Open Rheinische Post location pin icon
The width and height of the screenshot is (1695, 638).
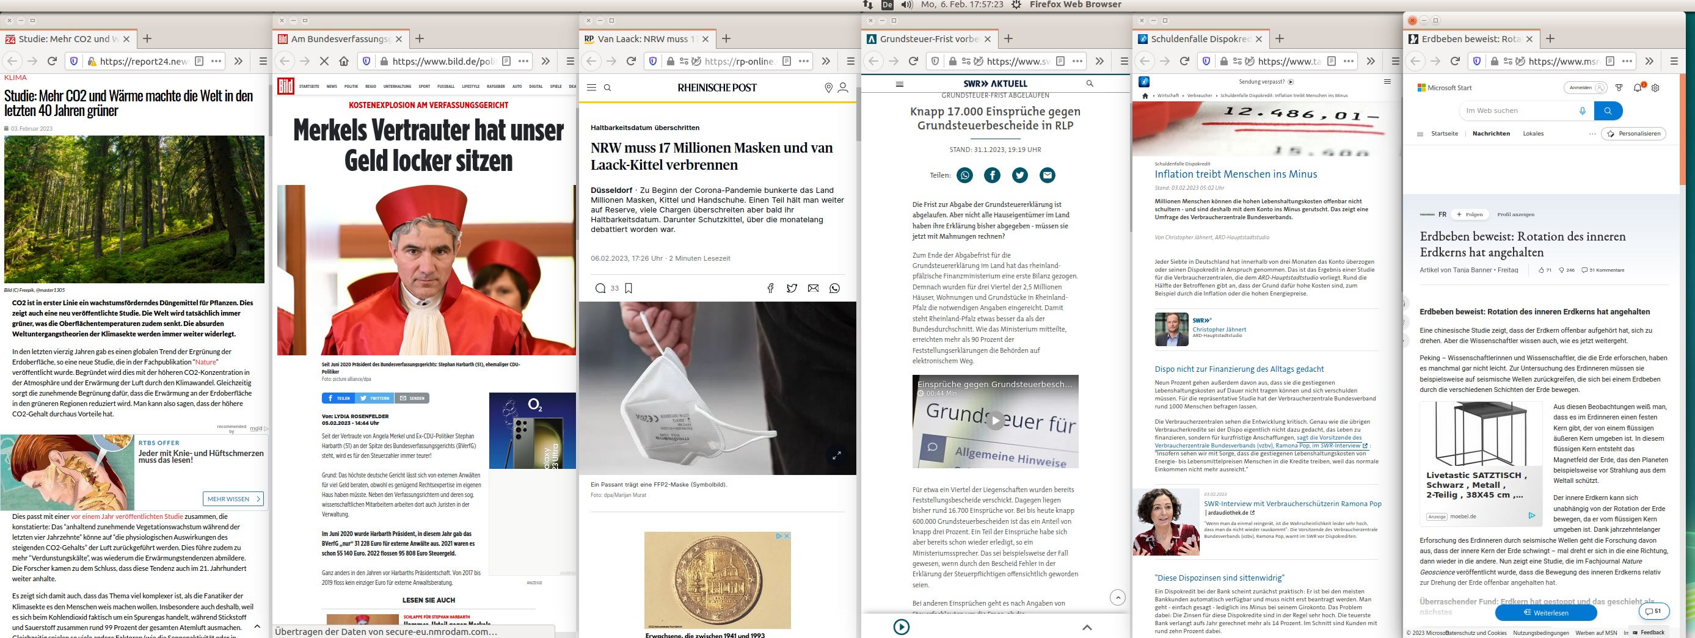pyautogui.click(x=828, y=87)
